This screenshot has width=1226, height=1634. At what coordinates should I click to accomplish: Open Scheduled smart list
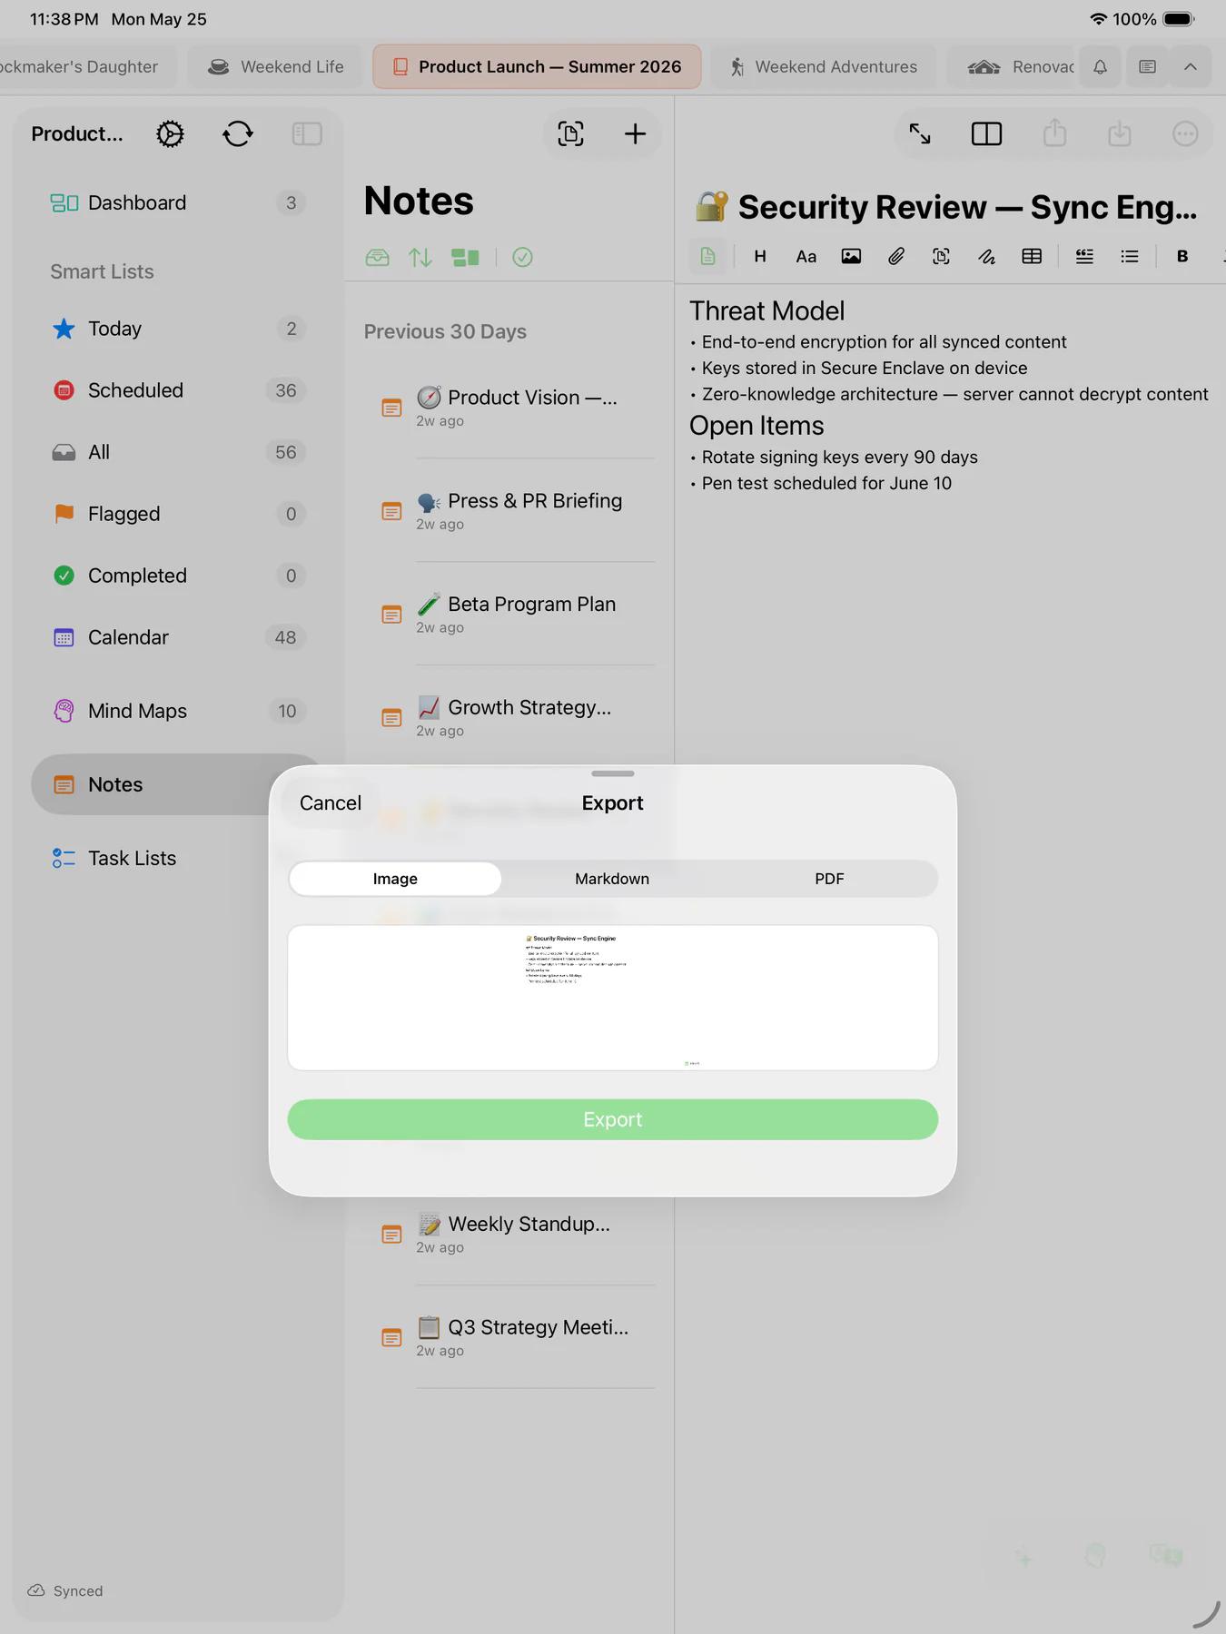coord(176,390)
